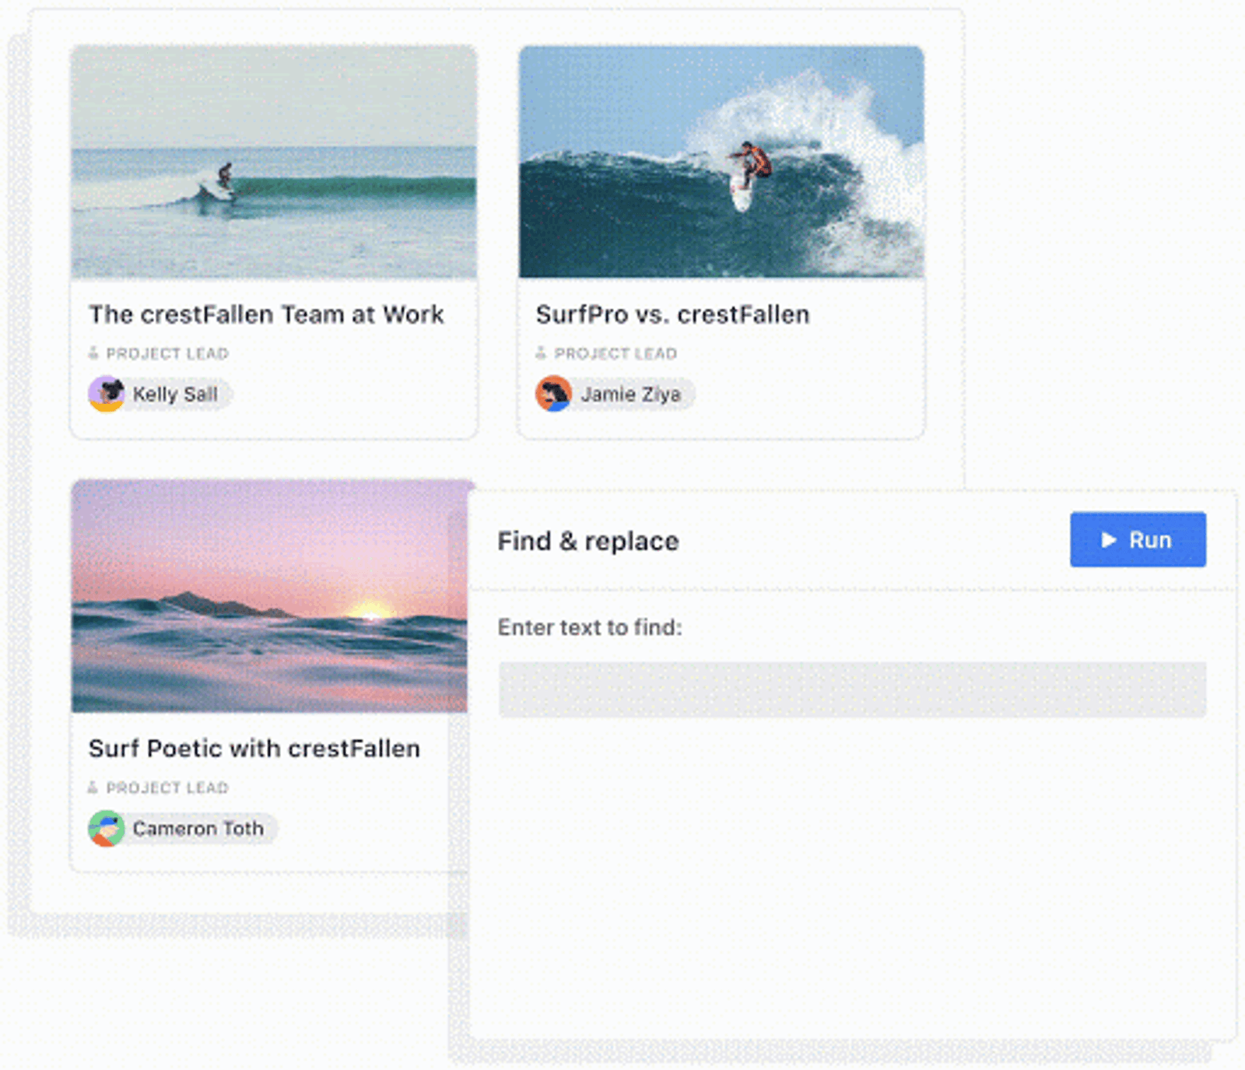Focus the Enter text to find field
The height and width of the screenshot is (1070, 1245).
point(852,689)
